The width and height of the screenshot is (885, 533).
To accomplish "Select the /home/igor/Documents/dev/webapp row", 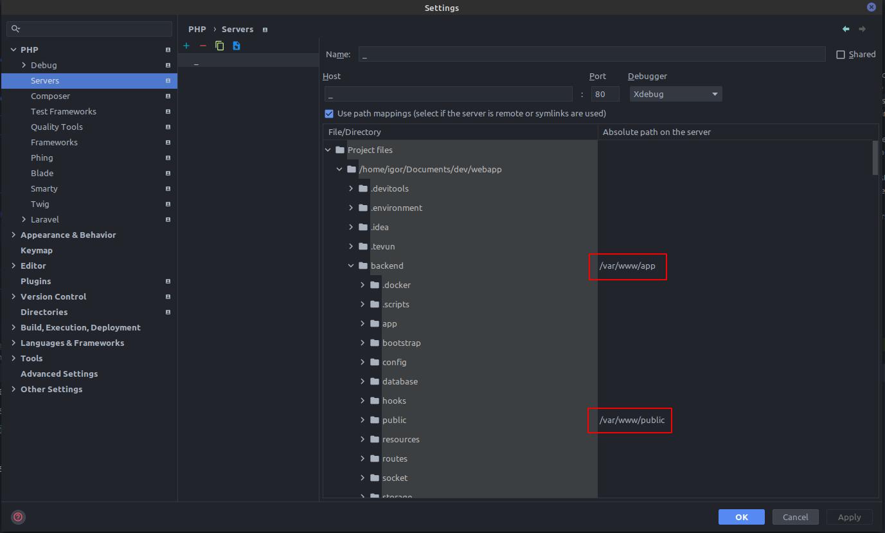I will 430,169.
